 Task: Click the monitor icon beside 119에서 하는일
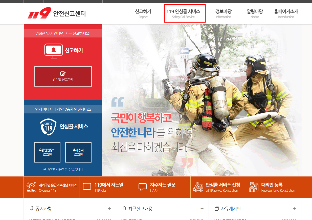[x=87, y=187]
